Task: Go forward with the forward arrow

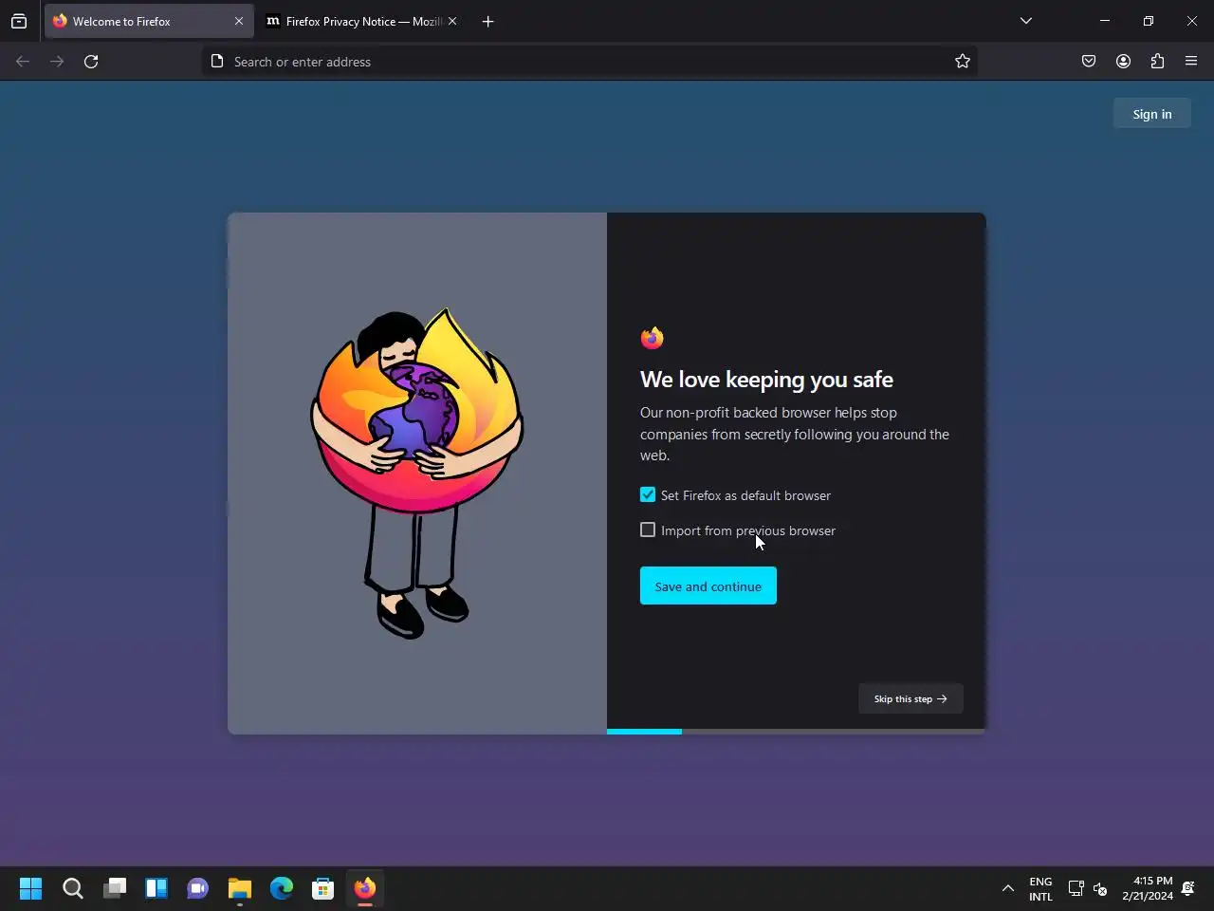Action: pyautogui.click(x=57, y=62)
